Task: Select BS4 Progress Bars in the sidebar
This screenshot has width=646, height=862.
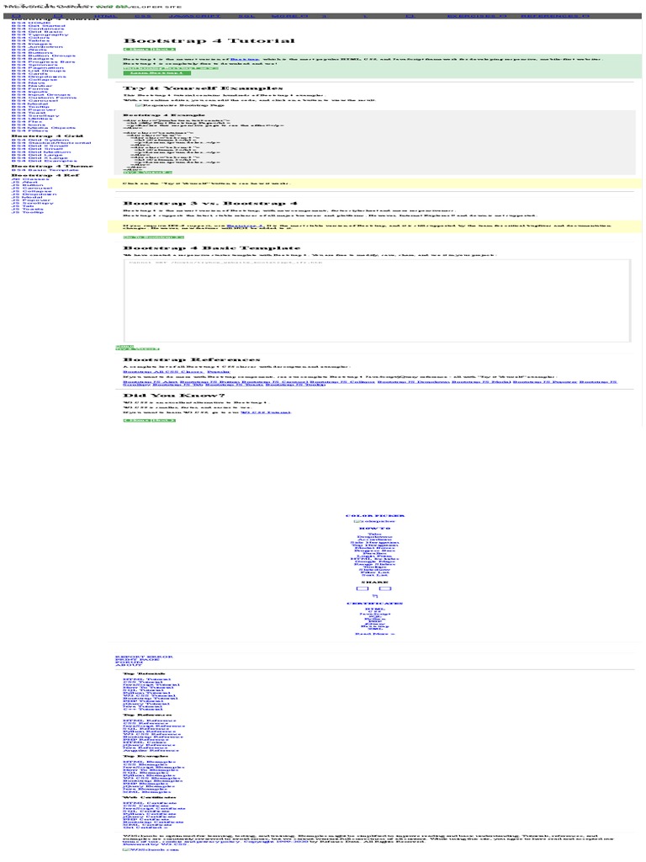Action: click(44, 62)
